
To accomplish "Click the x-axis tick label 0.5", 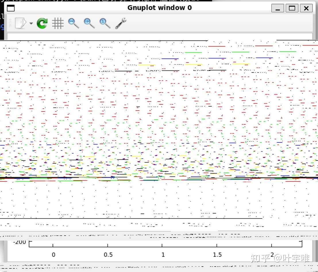I will tap(108, 255).
